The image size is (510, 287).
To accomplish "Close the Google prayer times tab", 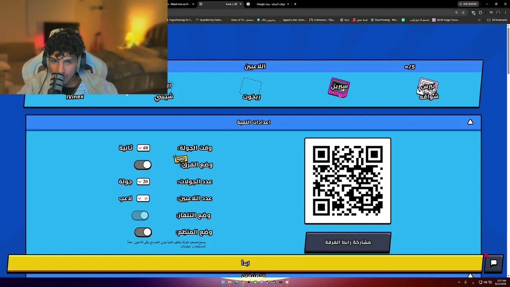I will pyautogui.click(x=288, y=4).
